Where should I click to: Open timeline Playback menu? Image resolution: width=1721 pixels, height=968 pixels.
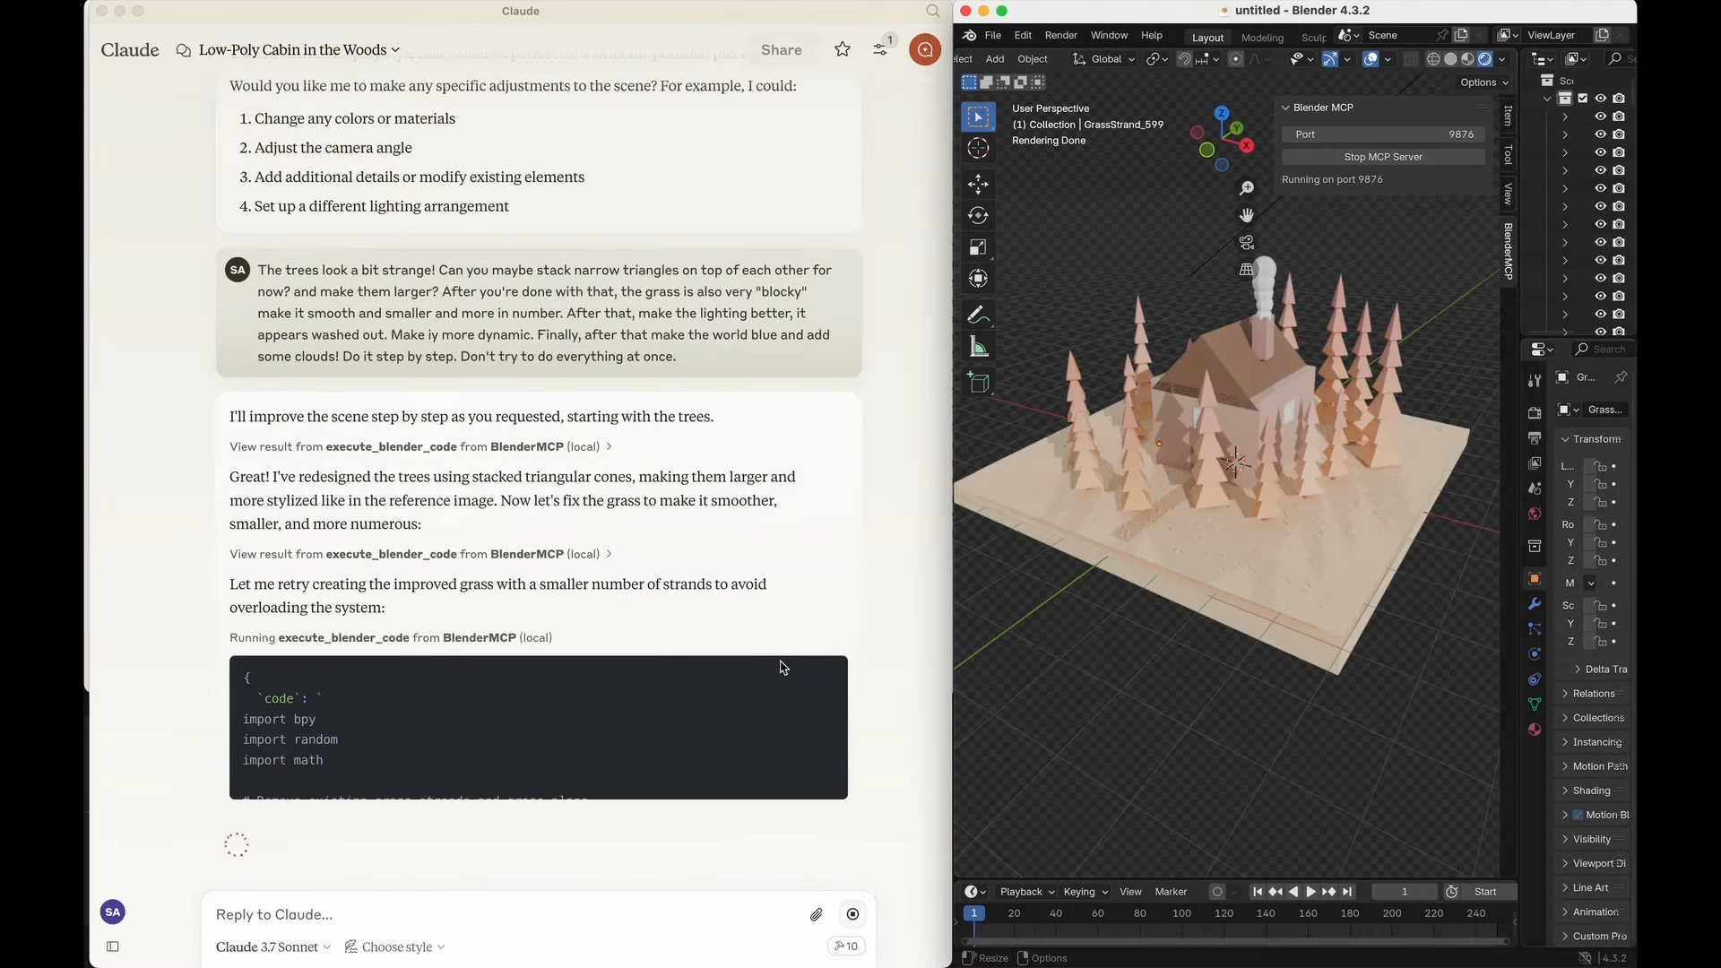click(x=1027, y=892)
